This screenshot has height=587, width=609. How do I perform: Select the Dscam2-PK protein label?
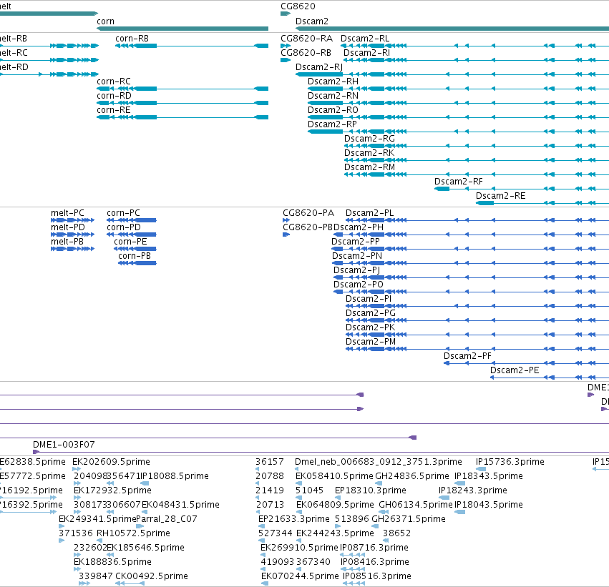click(x=371, y=328)
